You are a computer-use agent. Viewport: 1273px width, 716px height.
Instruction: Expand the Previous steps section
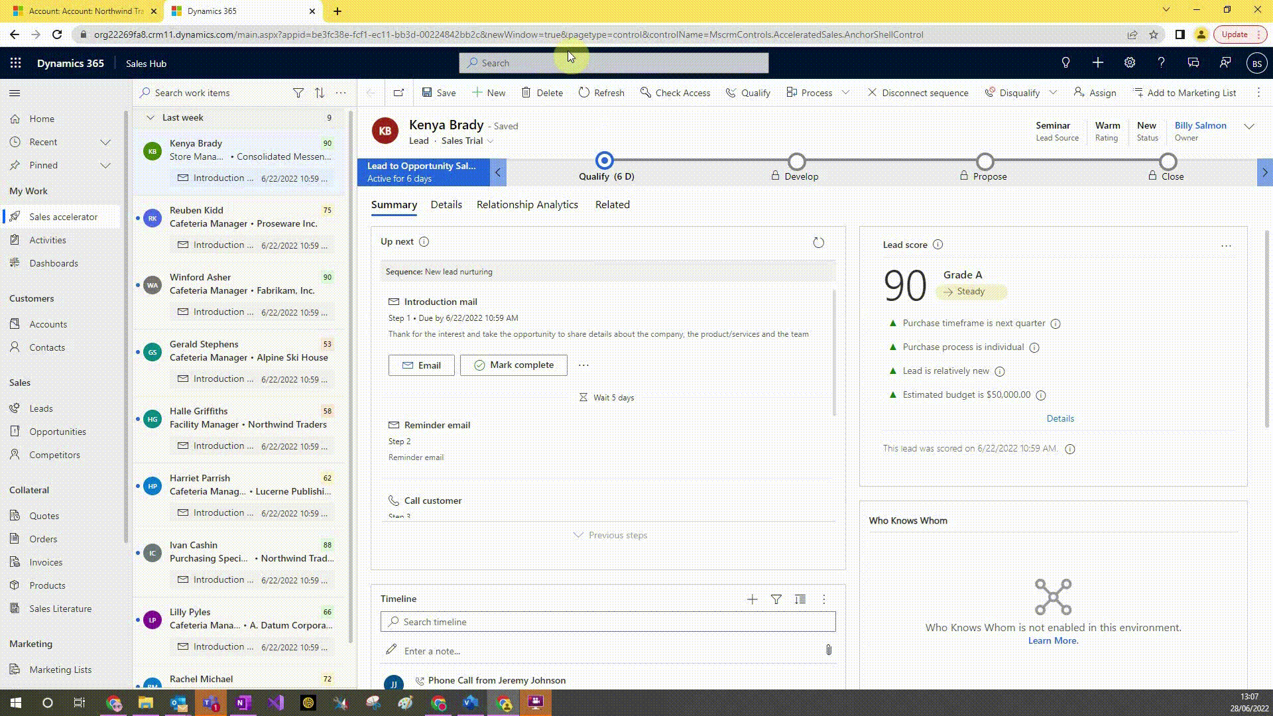tap(610, 535)
